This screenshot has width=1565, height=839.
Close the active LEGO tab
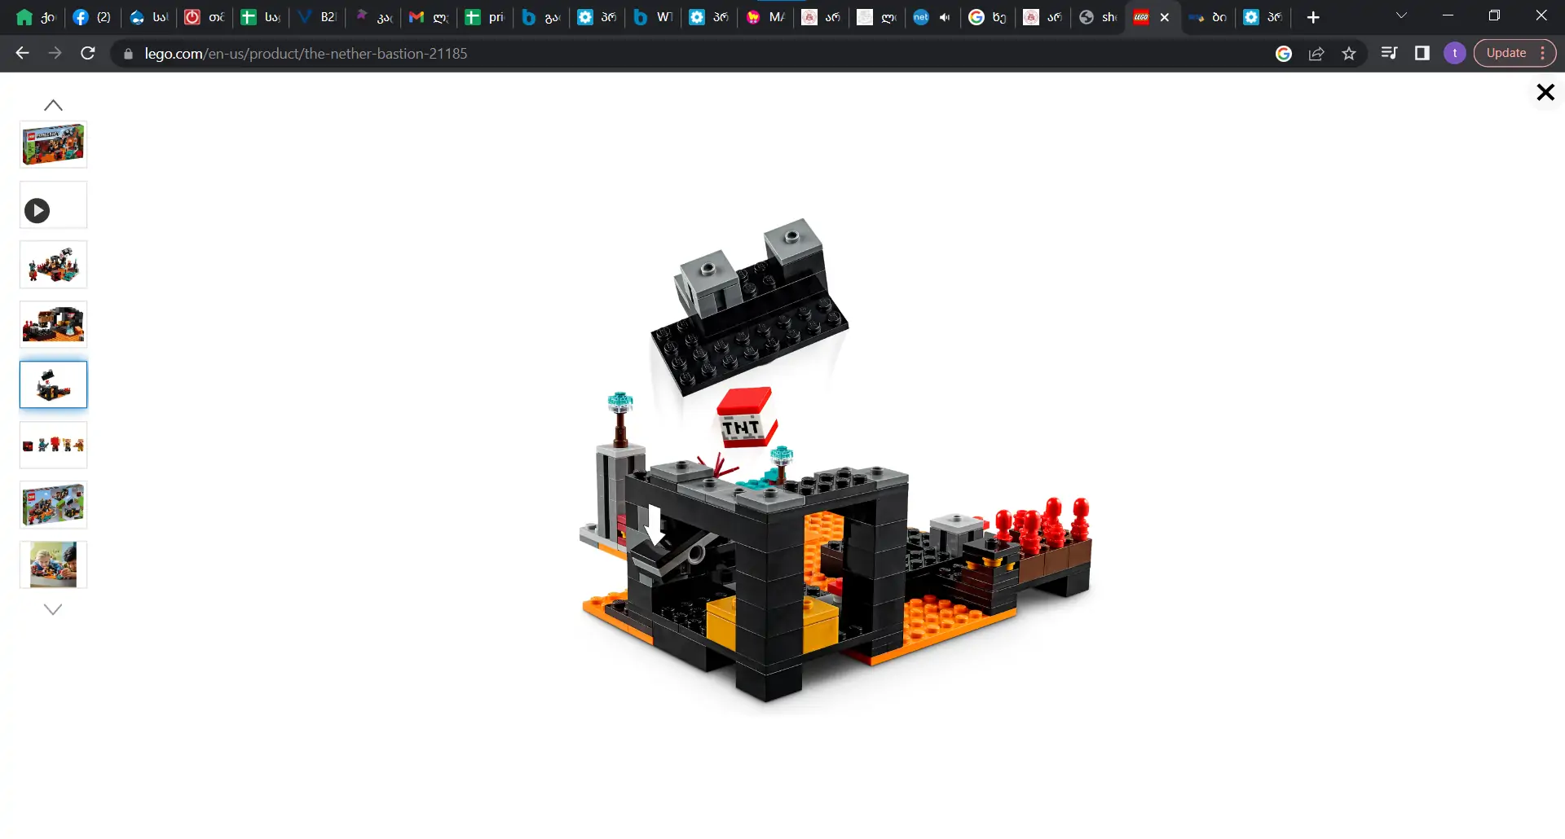click(x=1165, y=17)
